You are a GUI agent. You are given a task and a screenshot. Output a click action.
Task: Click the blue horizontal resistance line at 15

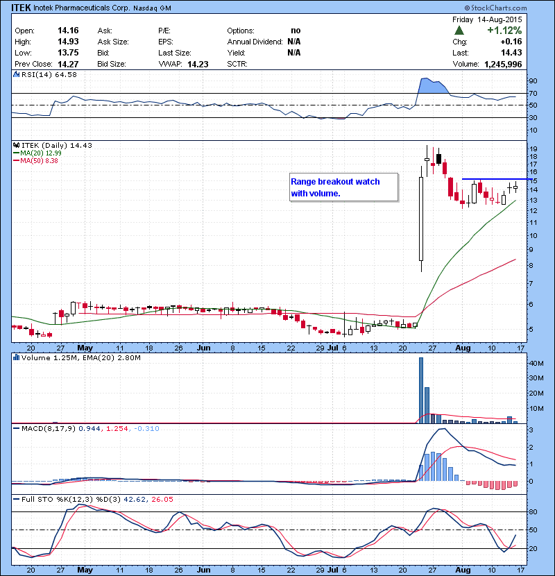click(497, 179)
